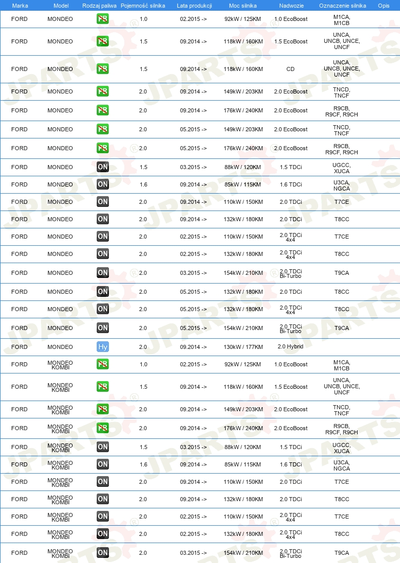This screenshot has height=563, width=400.
Task: Click the Pojemność silnika column header
Action: tap(143, 6)
